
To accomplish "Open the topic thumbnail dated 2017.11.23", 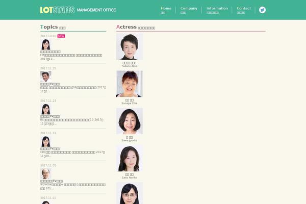I will (x=46, y=109).
